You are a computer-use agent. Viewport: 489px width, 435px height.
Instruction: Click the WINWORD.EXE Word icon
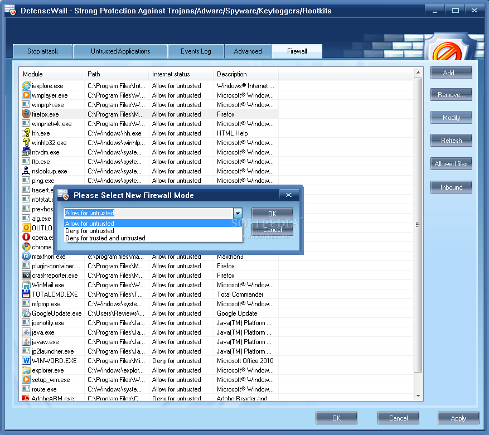click(x=26, y=360)
